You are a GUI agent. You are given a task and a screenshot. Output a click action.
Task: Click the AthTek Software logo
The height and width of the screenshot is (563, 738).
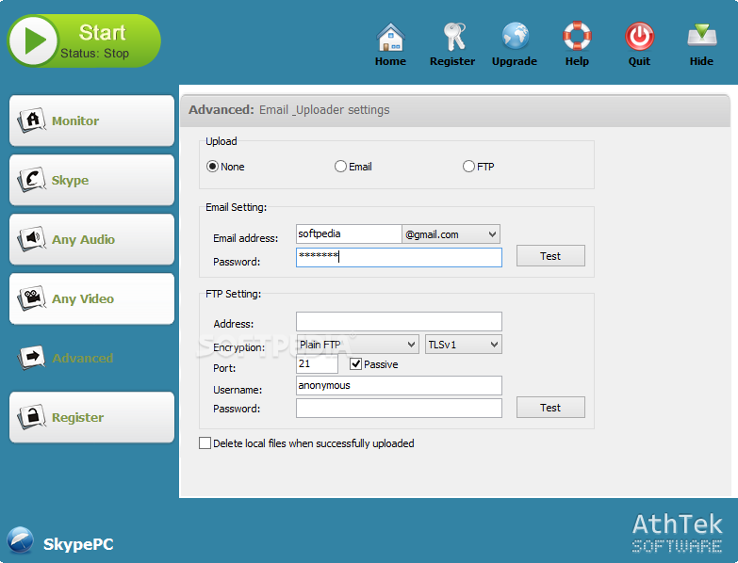pyautogui.click(x=677, y=533)
